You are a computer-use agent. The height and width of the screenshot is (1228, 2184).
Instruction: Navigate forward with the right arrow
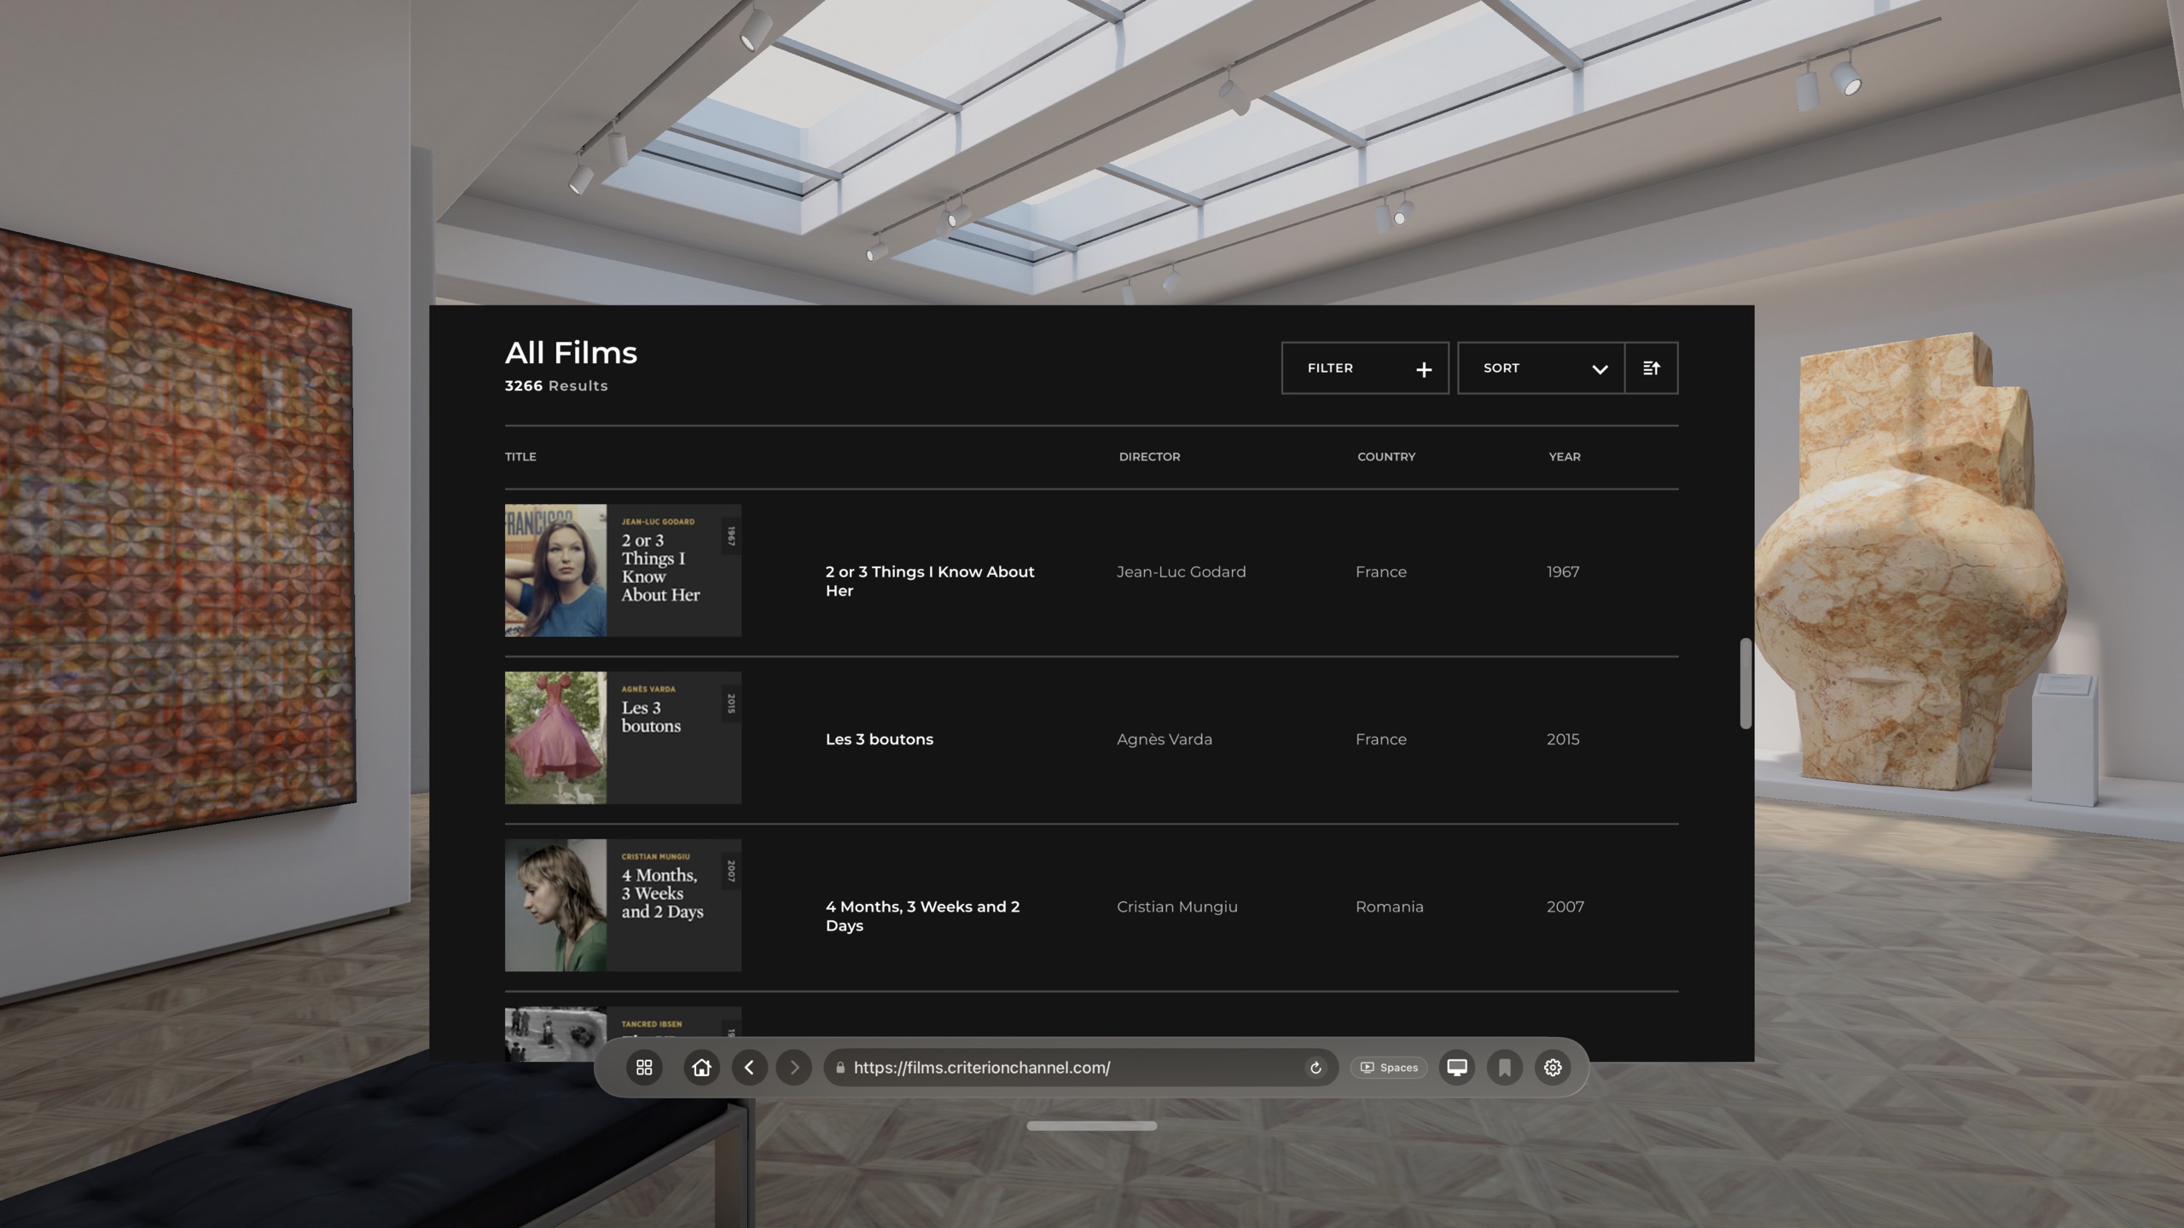[794, 1067]
